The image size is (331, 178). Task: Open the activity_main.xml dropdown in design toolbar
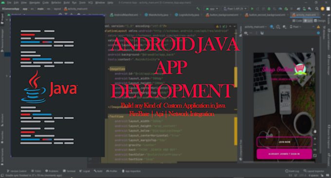[256, 27]
